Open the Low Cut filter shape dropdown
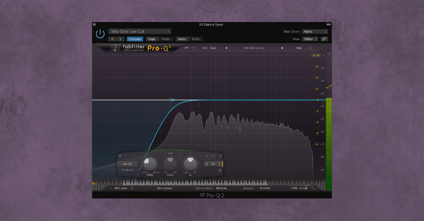Viewport: 424px width, 221px height. pos(127,164)
